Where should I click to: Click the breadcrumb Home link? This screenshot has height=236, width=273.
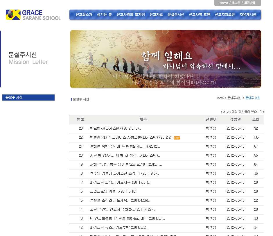point(220,98)
